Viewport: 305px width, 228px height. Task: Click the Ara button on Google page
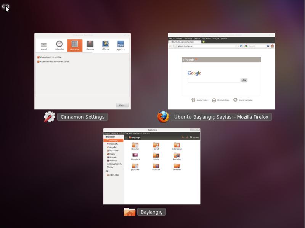tap(244, 80)
